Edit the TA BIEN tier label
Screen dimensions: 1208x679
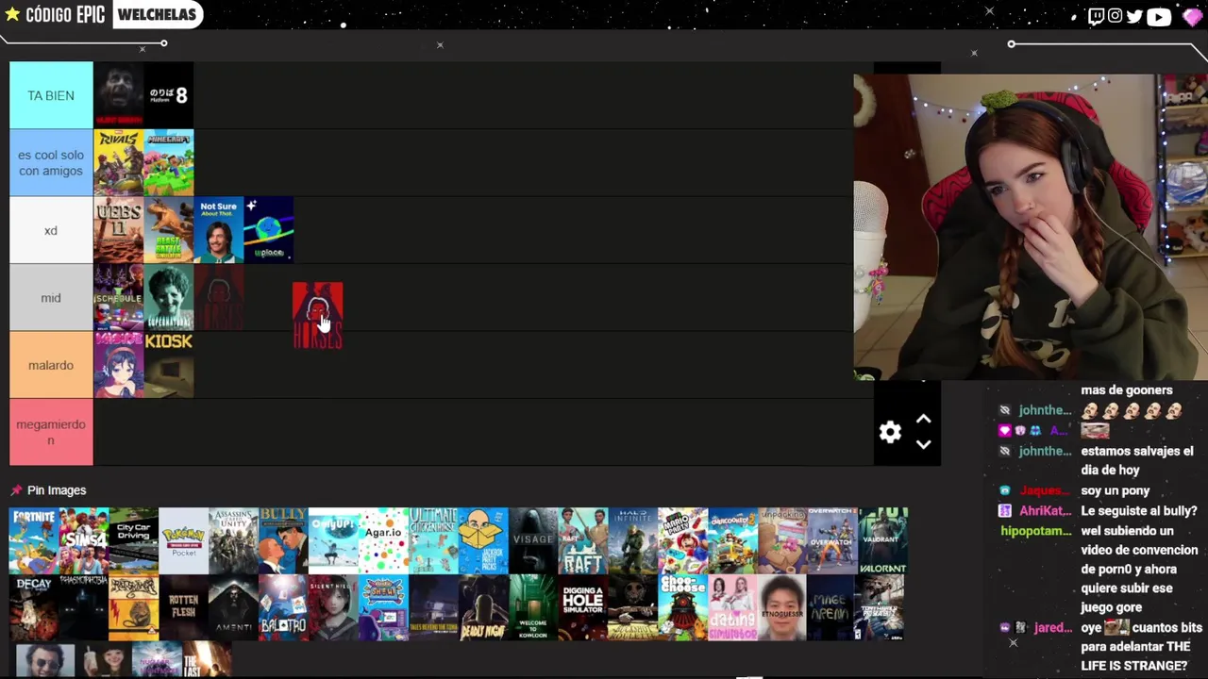[x=51, y=95]
